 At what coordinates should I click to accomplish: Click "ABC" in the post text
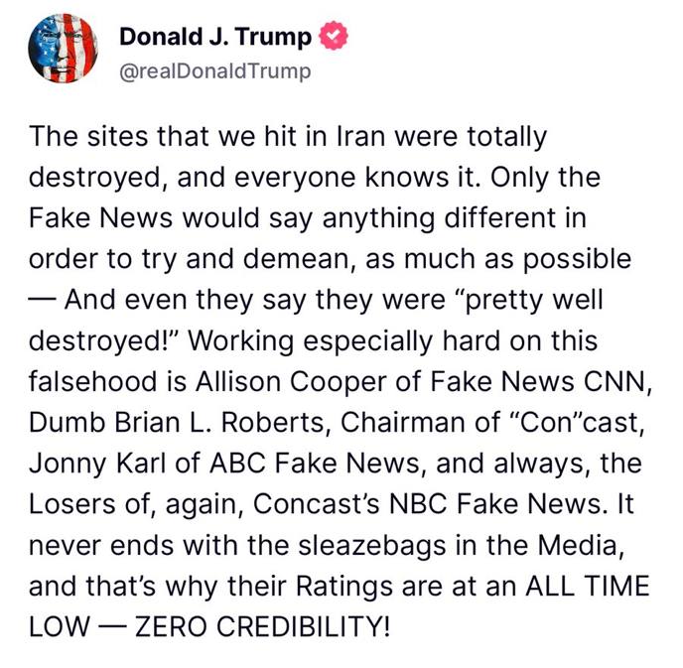(237, 464)
